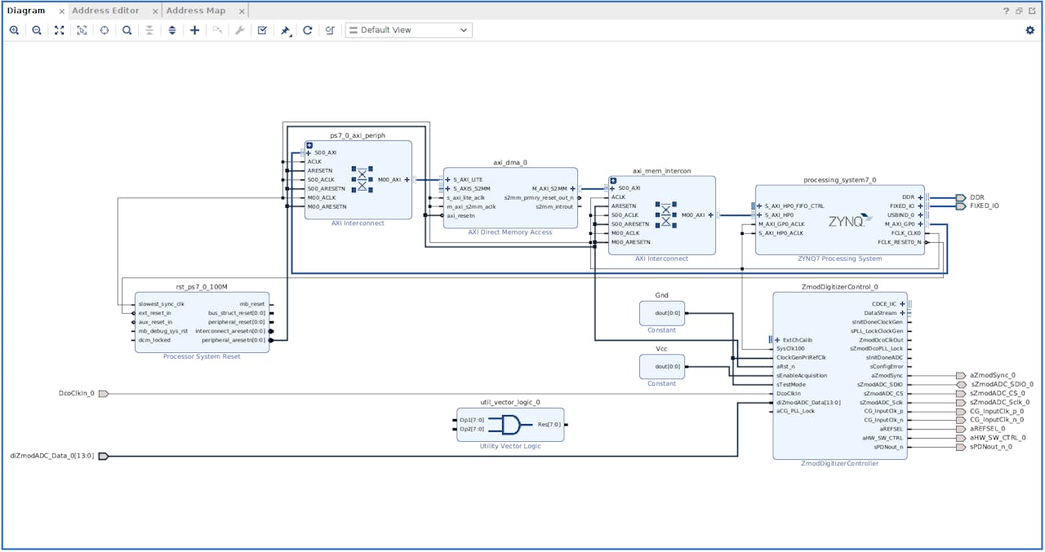The image size is (1045, 552).
Task: Expand S_AXIS_S2MM interface on axi_dma_0
Action: point(447,188)
